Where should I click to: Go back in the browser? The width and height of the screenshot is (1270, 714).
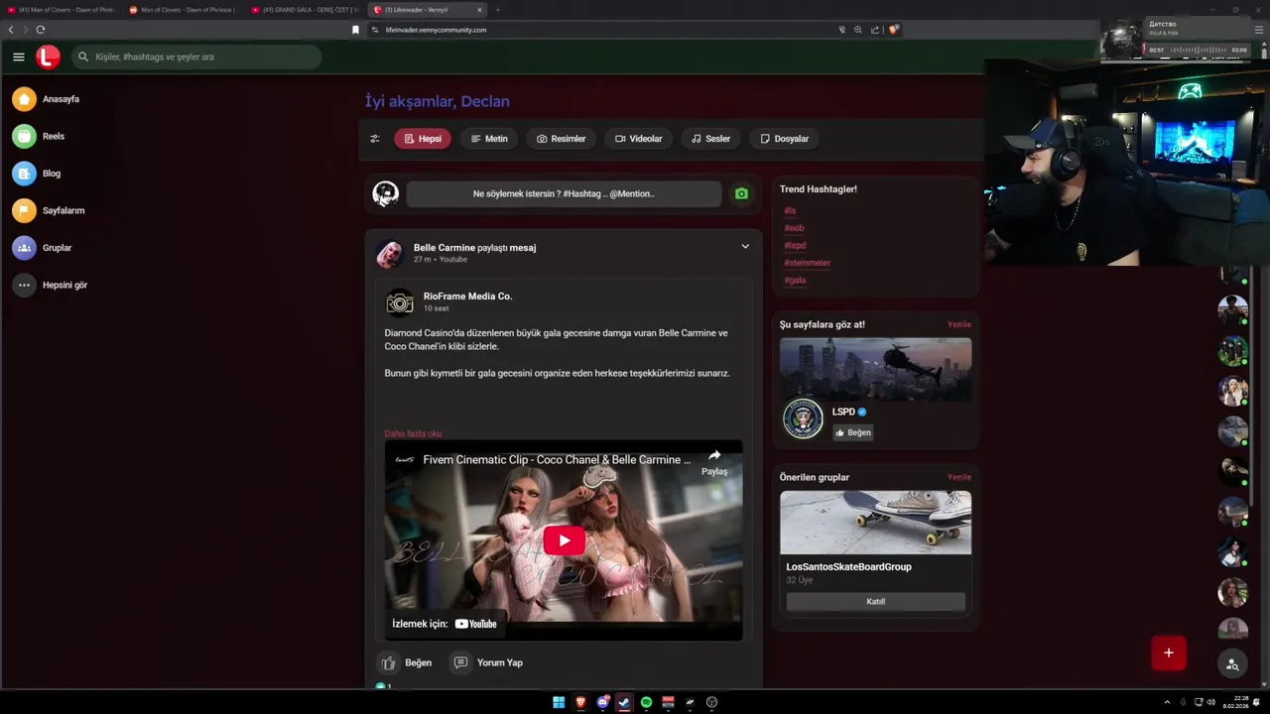click(11, 30)
